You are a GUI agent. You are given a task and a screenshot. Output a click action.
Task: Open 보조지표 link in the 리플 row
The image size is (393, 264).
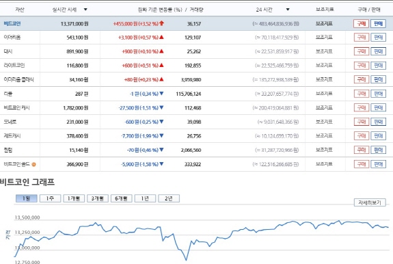pos(324,94)
